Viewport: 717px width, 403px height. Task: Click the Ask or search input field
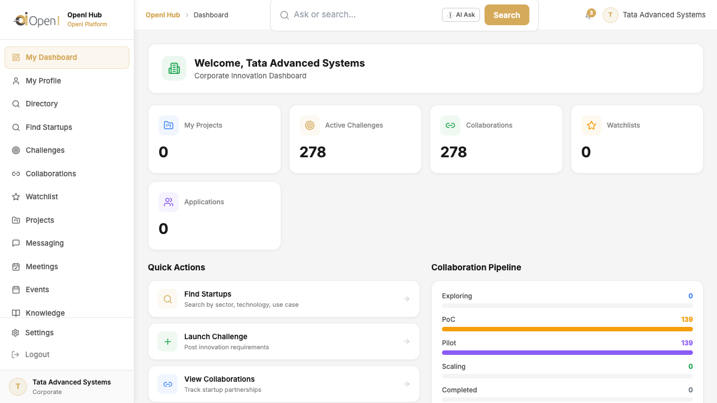coord(364,15)
